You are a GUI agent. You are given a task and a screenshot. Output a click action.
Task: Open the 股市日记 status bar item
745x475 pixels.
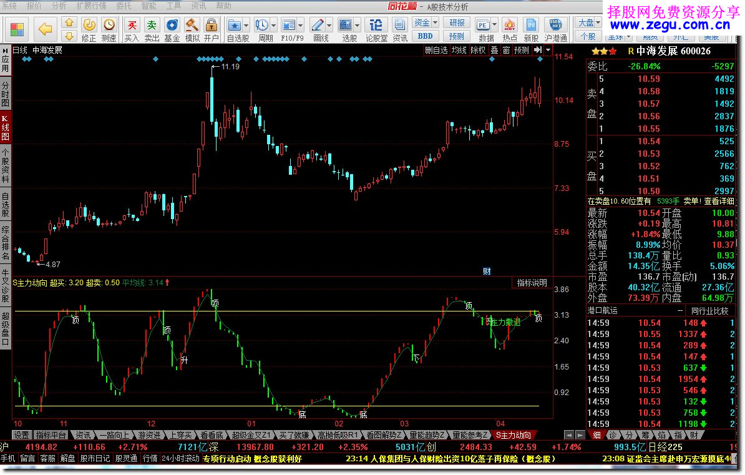point(95,459)
